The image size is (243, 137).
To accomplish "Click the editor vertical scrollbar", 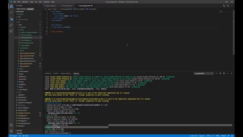I will 234,33.
